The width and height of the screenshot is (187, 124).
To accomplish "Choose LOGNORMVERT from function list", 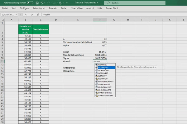I will click(x=105, y=90).
